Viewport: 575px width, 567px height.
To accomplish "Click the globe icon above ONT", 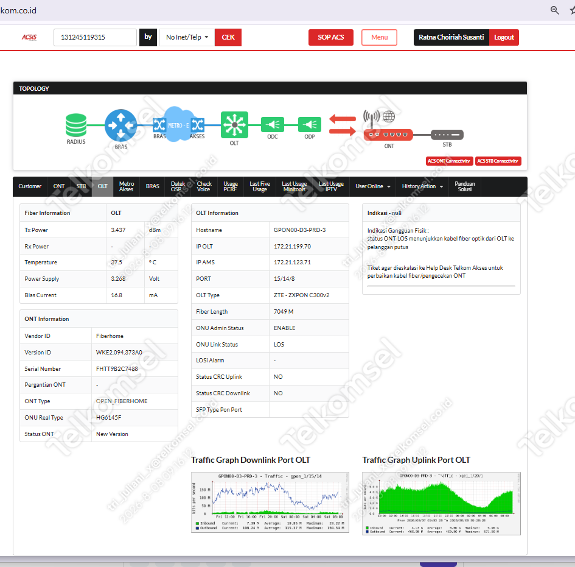I will point(389,117).
